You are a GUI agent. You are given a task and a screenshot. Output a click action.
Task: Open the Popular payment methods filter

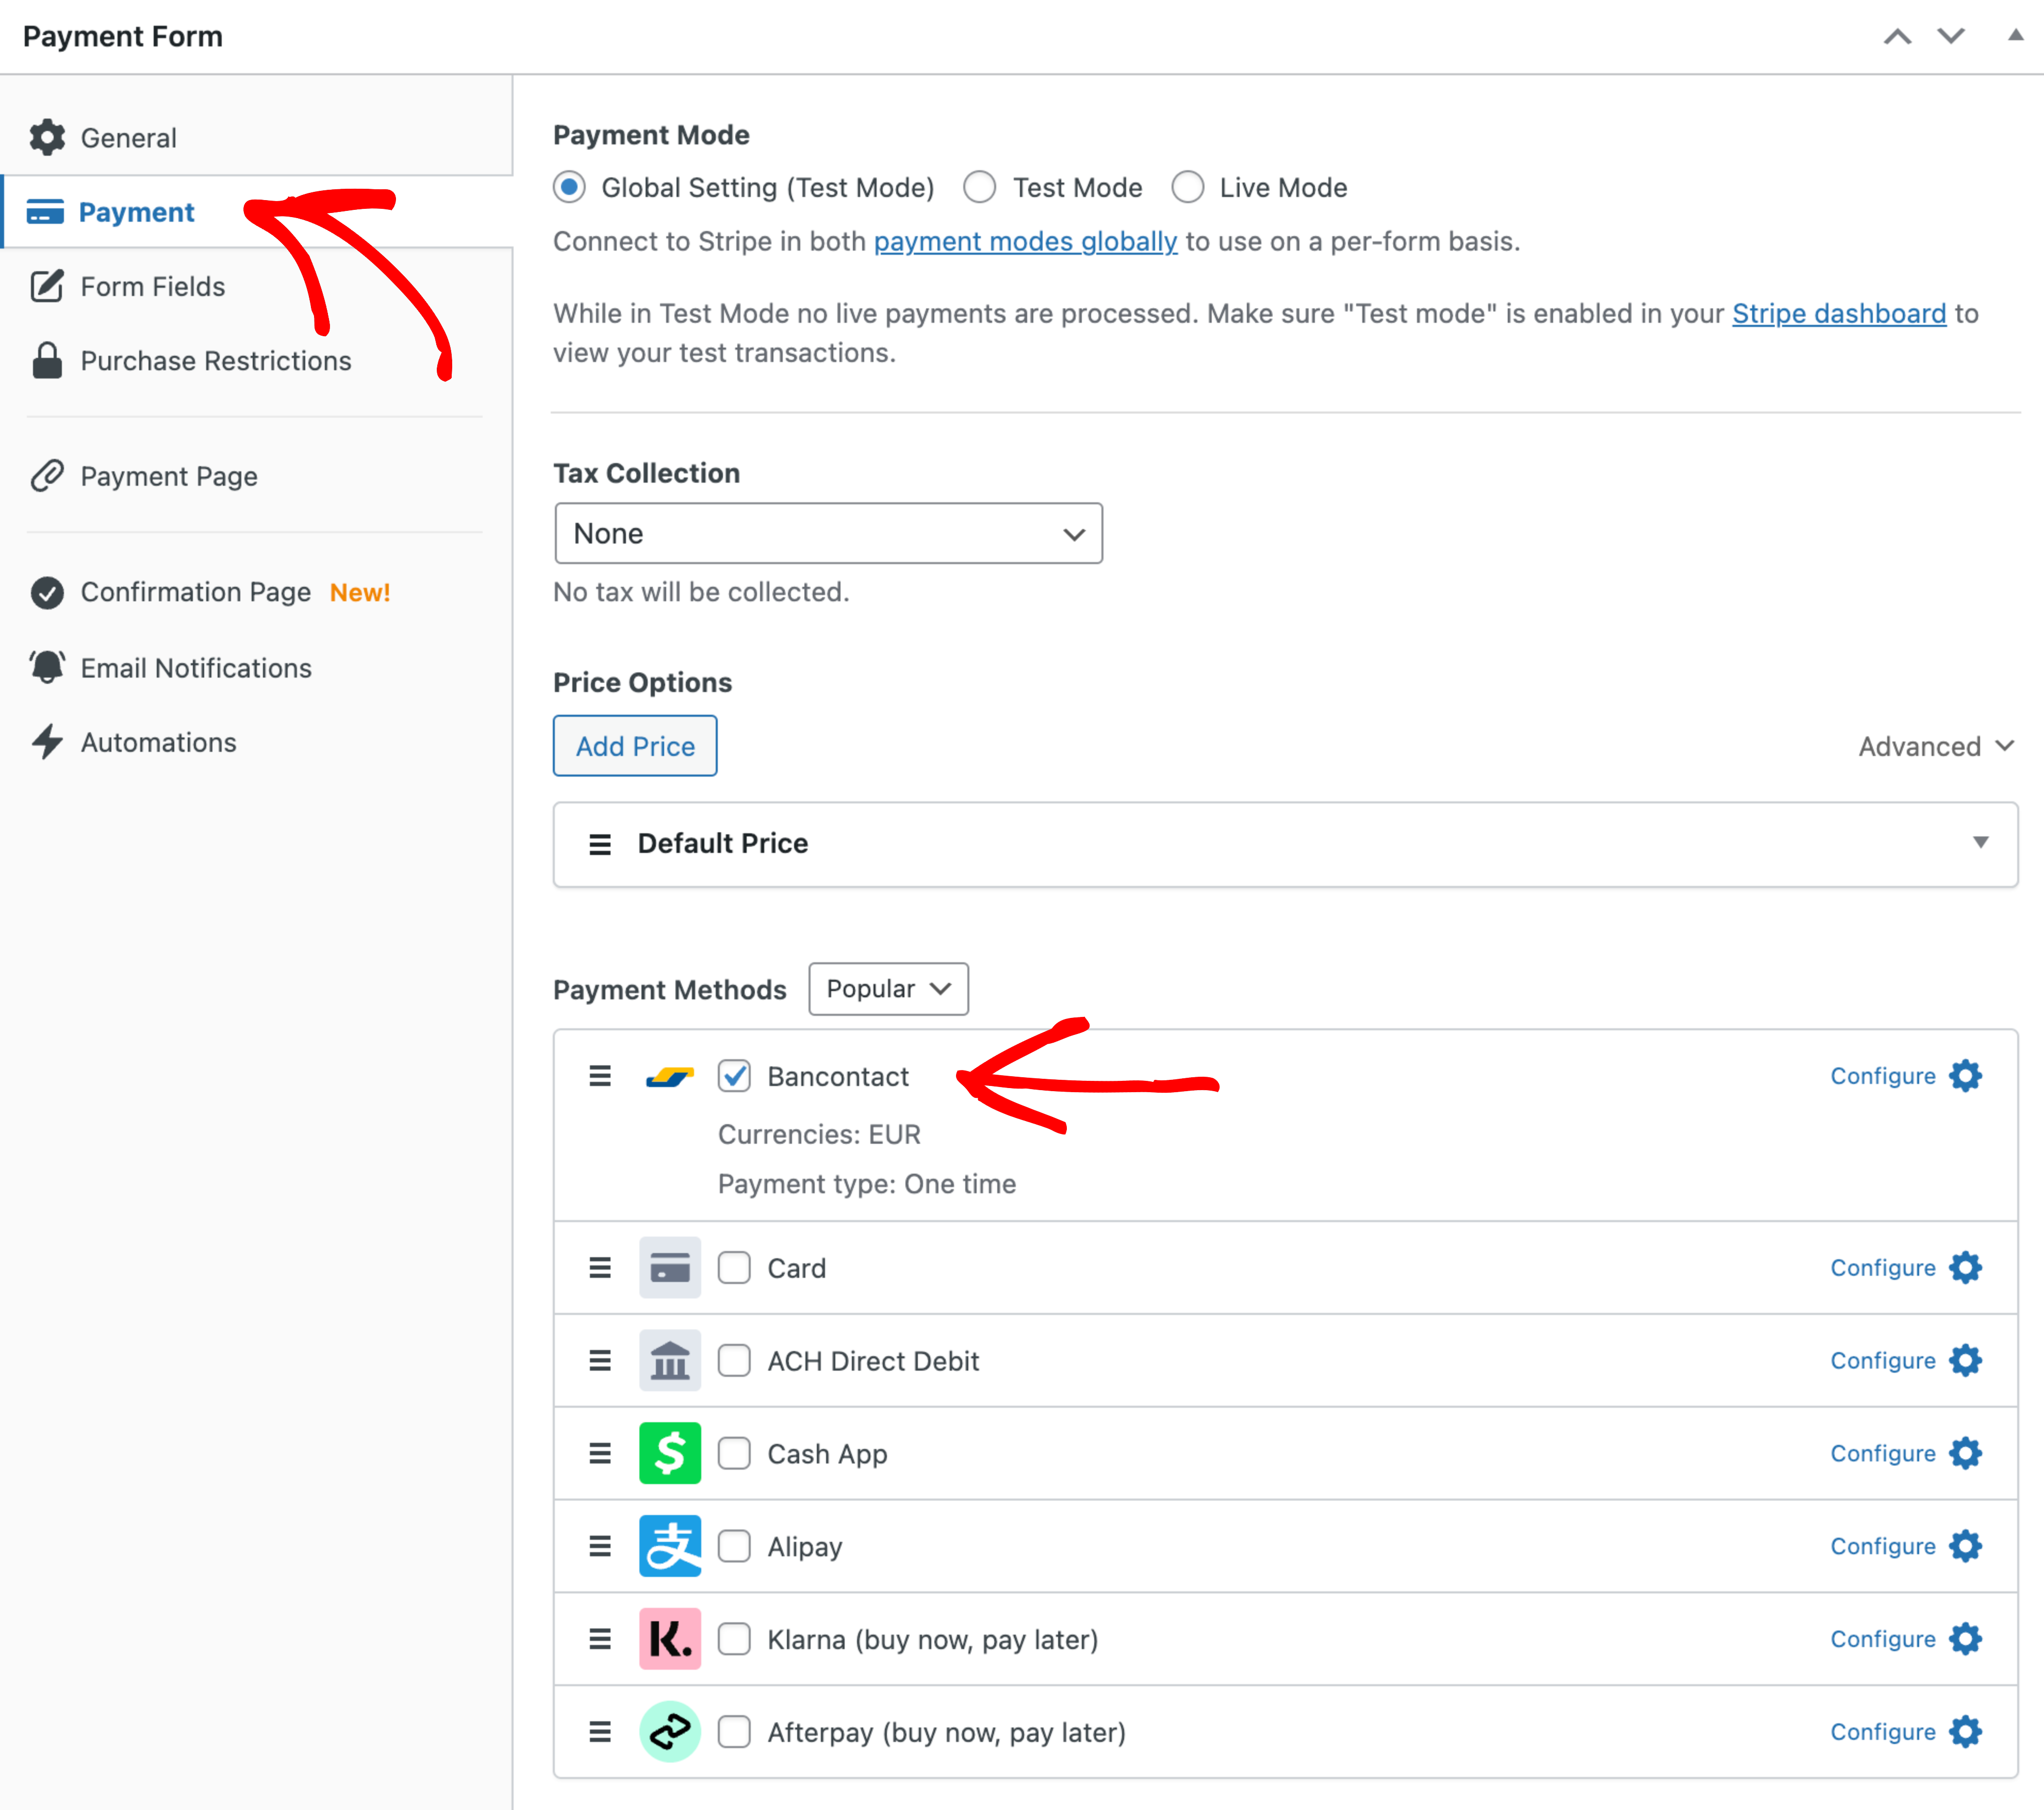coord(887,989)
